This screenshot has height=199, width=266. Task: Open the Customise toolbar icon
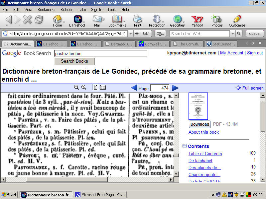click(x=236, y=20)
